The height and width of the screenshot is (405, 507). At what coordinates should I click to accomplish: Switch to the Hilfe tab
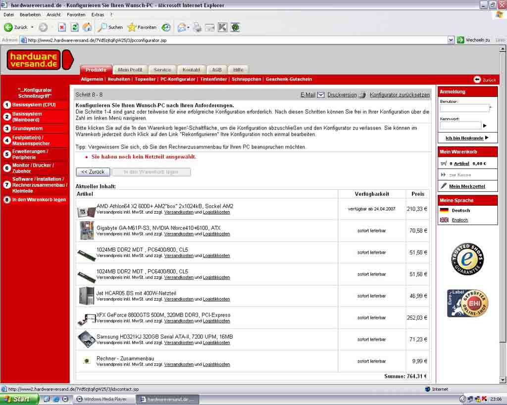[238, 69]
